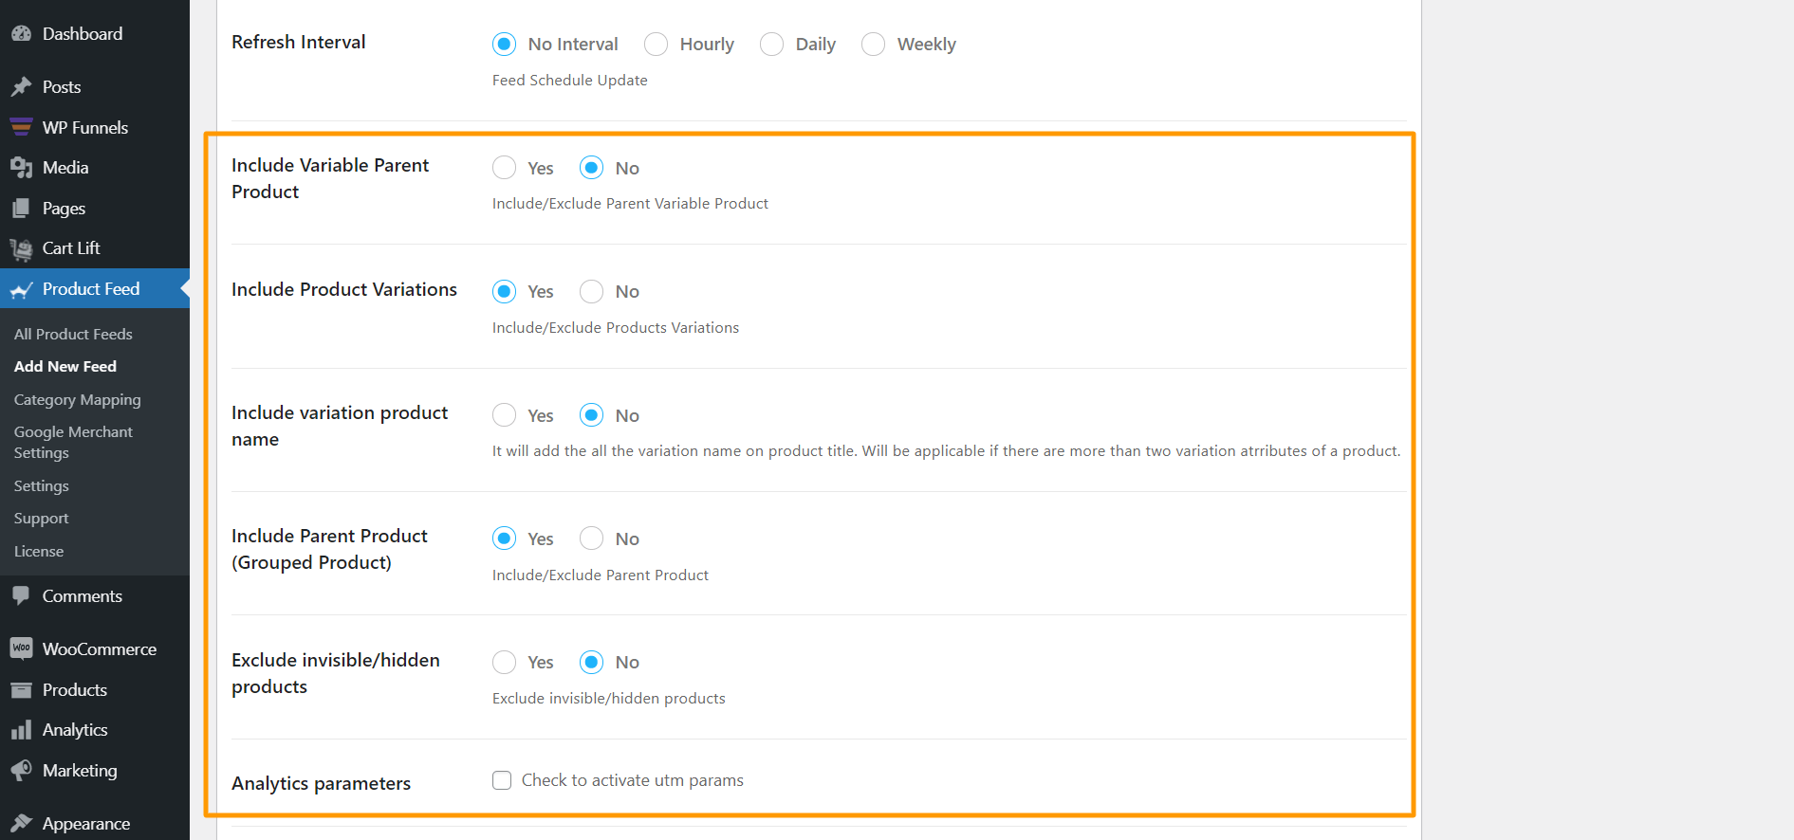Open Products menu item
The image size is (1794, 840).
pyautogui.click(x=95, y=690)
